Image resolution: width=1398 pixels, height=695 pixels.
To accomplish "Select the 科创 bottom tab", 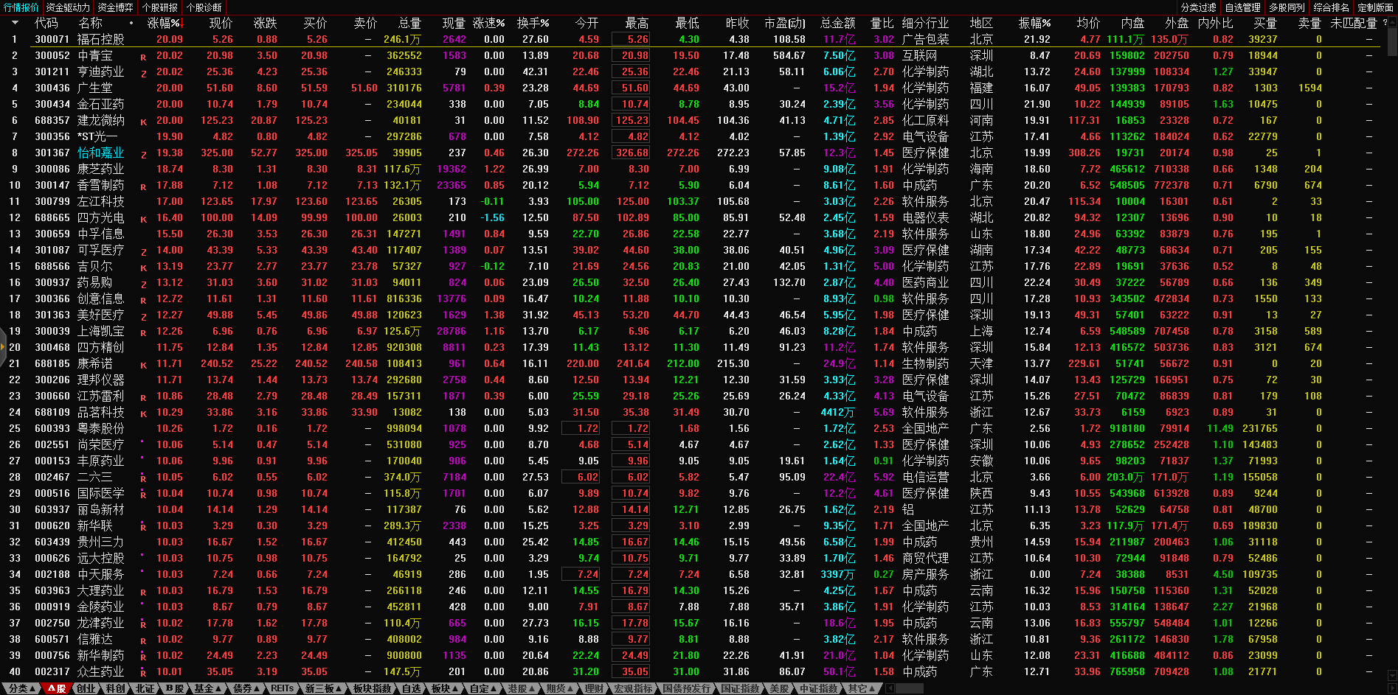I will coord(116,688).
